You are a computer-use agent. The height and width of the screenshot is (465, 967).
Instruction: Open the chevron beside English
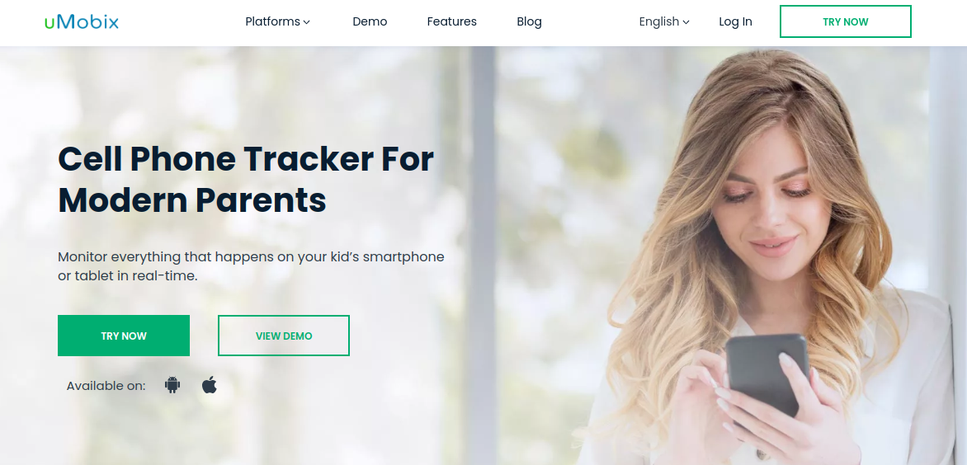click(686, 22)
